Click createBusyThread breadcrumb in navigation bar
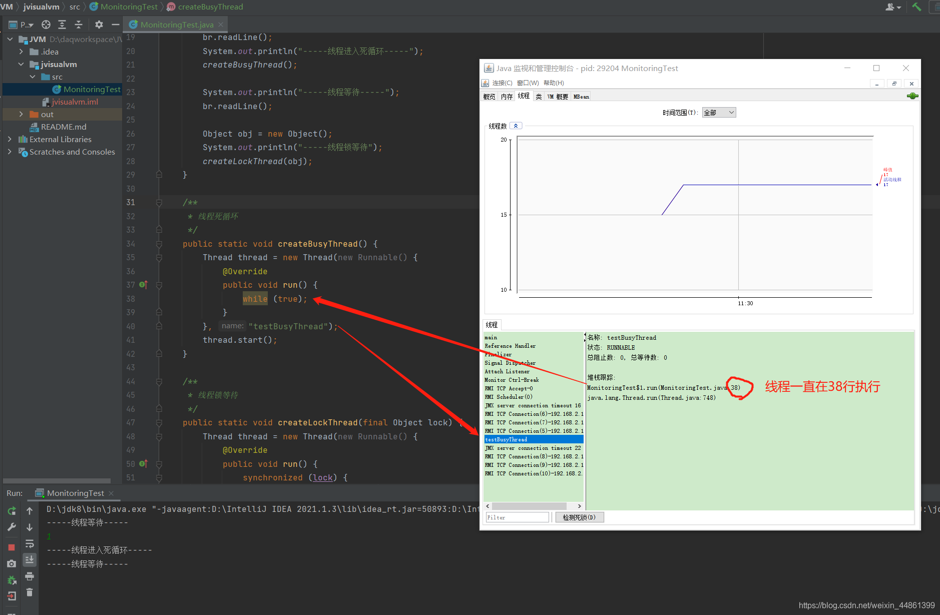 pos(205,7)
